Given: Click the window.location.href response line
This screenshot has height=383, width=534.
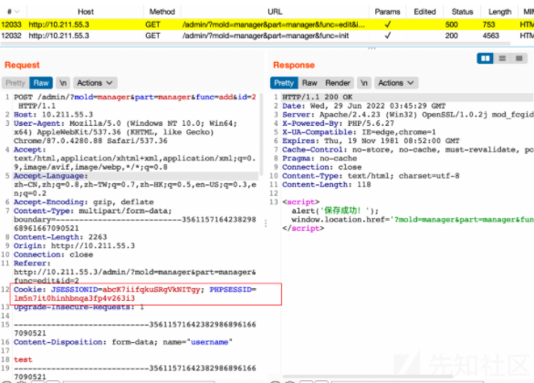Looking at the screenshot, I should [413, 220].
